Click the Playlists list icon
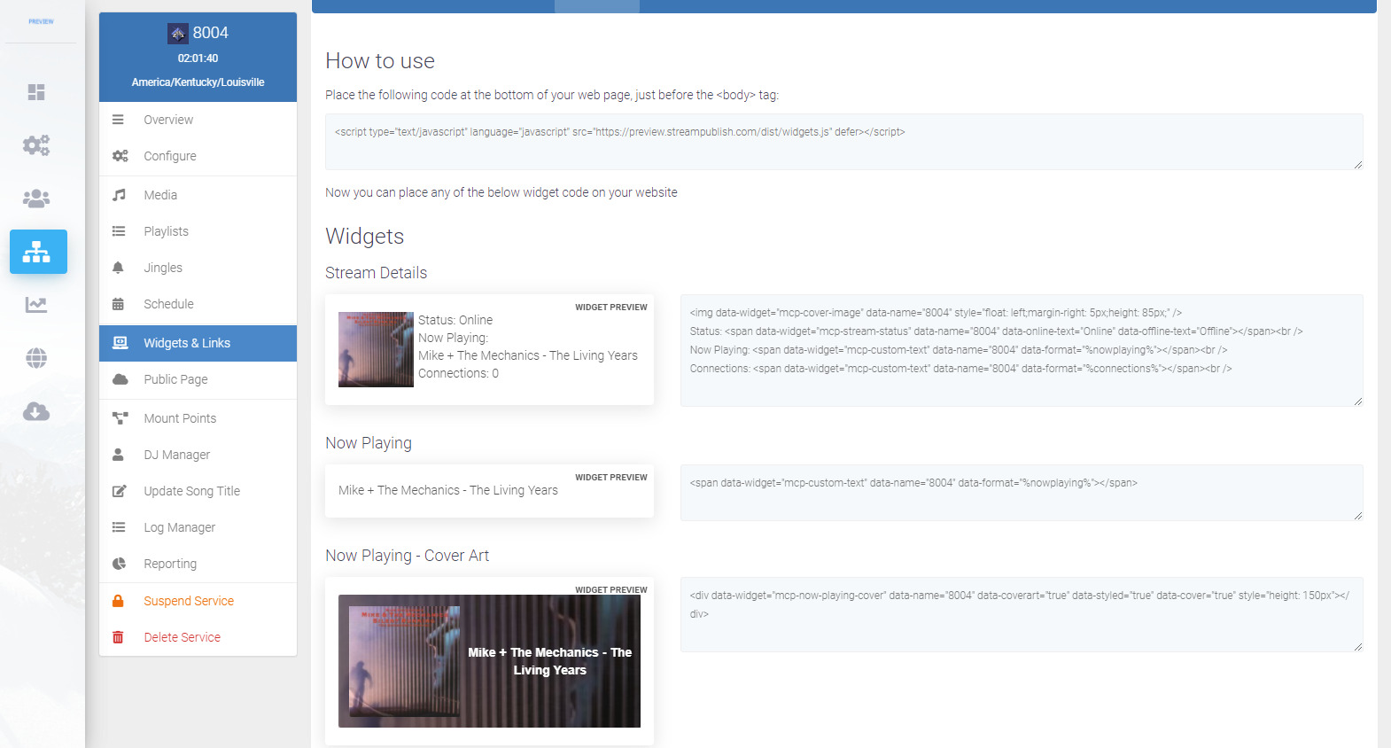Screen dimensions: 1391x748 (x=119, y=231)
